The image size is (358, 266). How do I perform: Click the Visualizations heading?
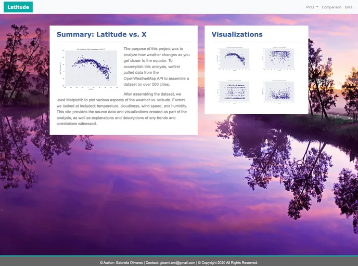point(237,34)
